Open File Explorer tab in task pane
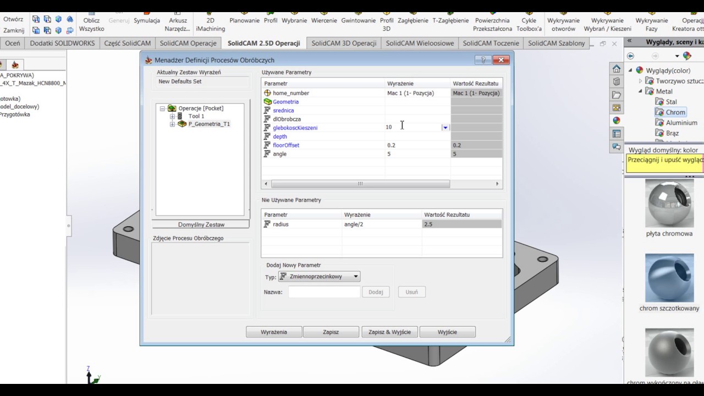 (x=617, y=95)
